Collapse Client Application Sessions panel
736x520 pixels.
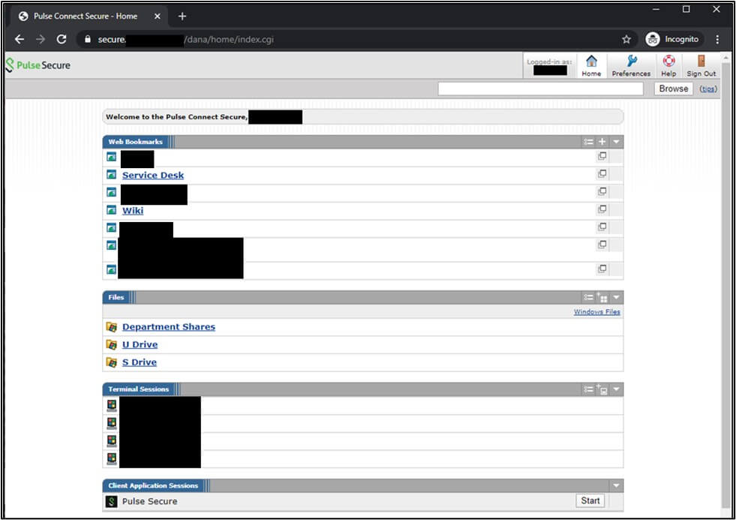pos(616,485)
